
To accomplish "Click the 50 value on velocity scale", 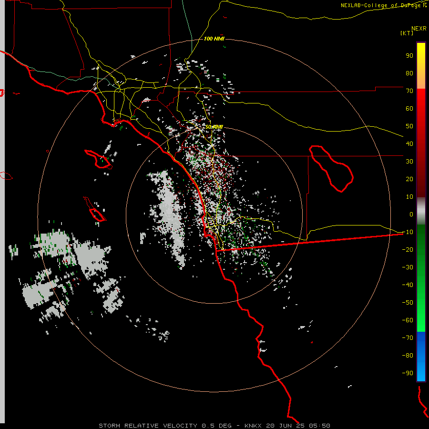I will click(x=409, y=126).
